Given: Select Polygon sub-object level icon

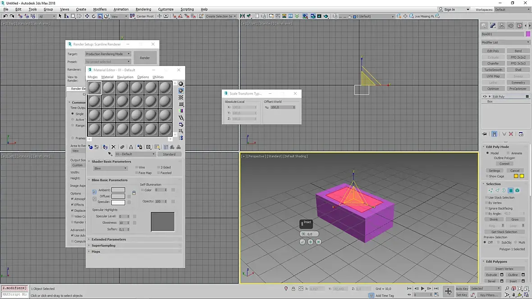Looking at the screenshot, I should pyautogui.click(x=511, y=191).
